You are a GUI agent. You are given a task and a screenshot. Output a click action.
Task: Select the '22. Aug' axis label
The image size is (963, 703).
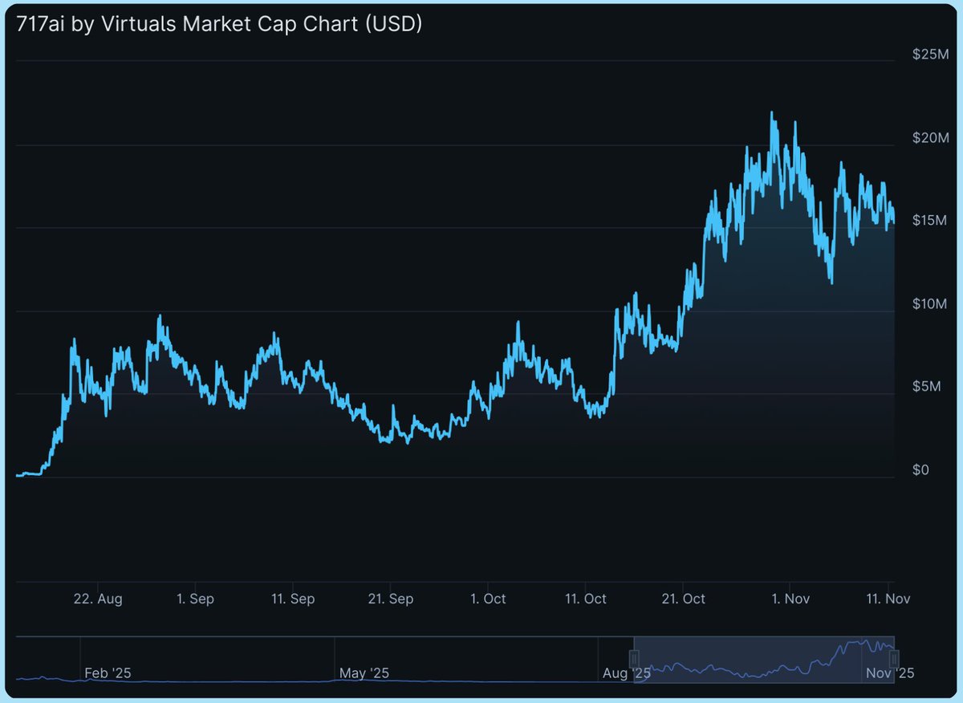[99, 599]
